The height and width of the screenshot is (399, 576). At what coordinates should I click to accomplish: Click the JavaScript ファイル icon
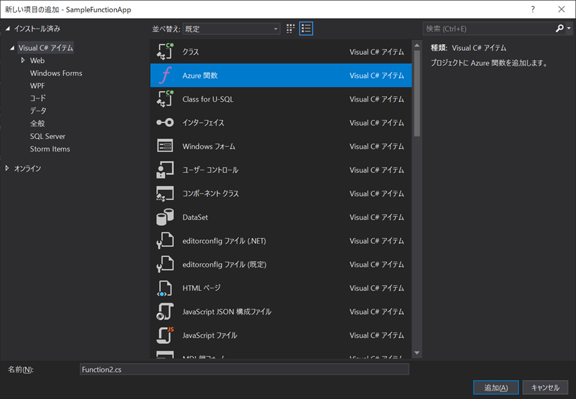pos(165,335)
